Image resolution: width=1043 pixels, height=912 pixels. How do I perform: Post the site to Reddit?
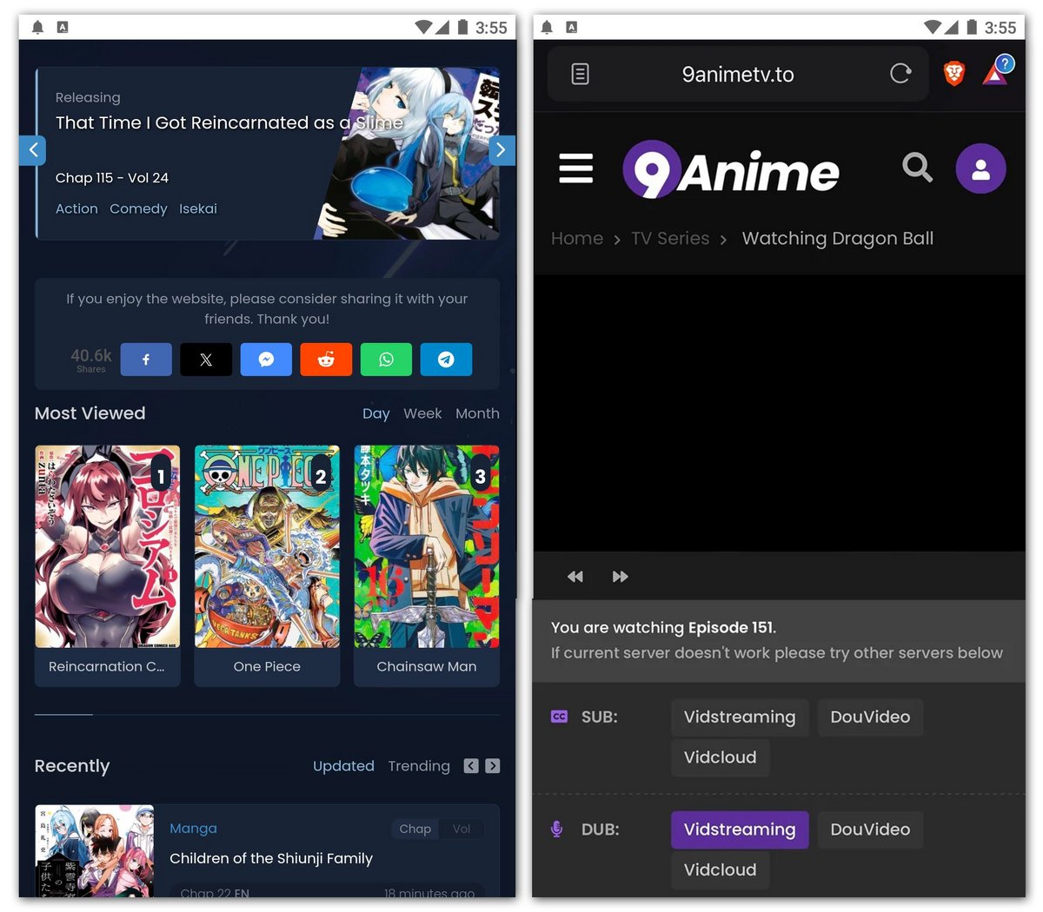tap(326, 359)
